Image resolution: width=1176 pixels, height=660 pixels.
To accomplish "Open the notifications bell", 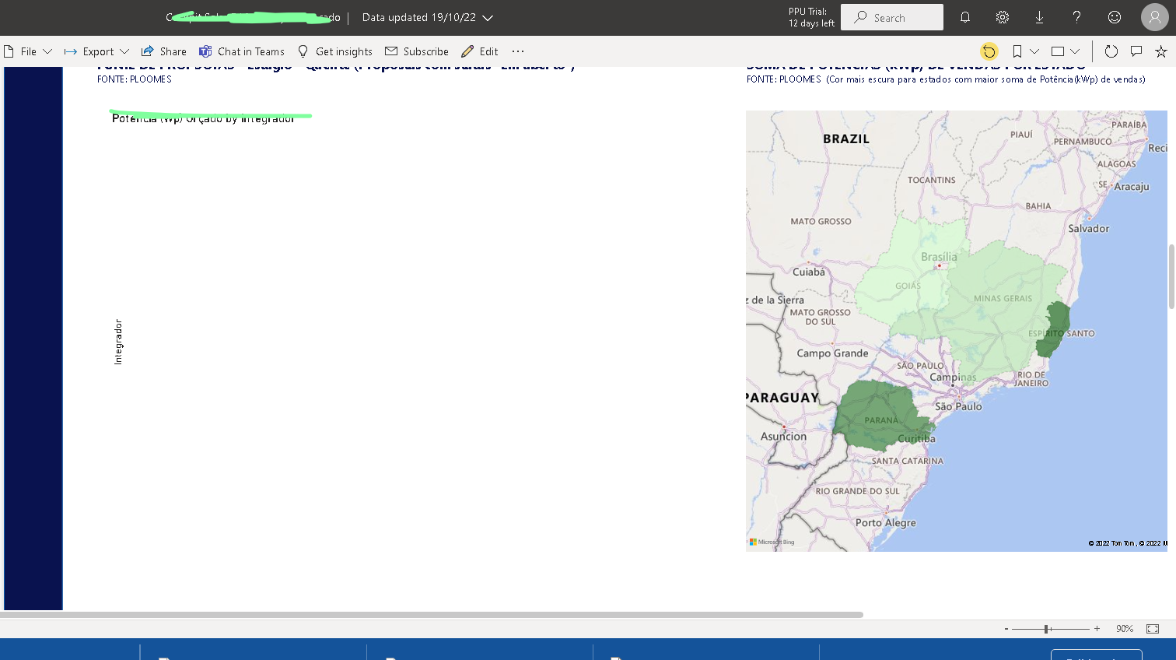I will coord(965,17).
